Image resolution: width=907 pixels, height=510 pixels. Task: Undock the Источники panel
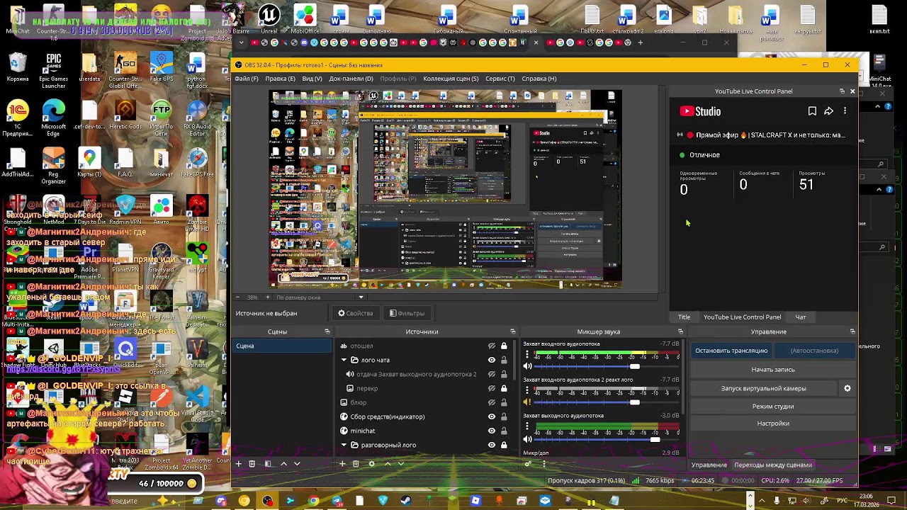(x=512, y=331)
